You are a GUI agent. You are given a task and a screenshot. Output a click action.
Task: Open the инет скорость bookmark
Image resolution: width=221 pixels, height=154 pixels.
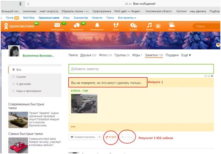point(49,11)
